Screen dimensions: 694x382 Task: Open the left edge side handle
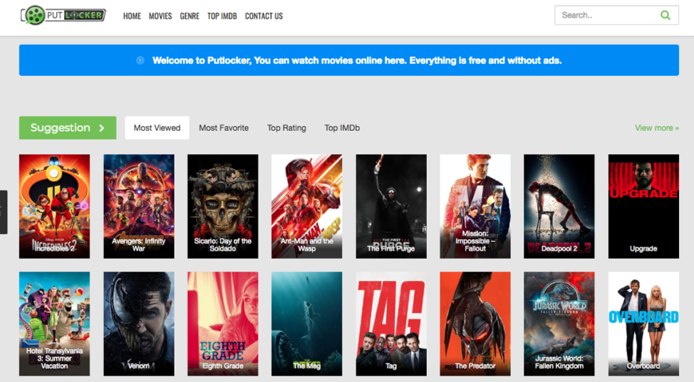tap(4, 212)
